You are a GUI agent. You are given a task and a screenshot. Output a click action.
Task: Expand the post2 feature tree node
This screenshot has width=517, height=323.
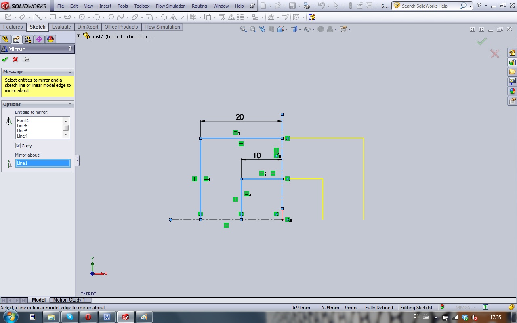tap(79, 36)
